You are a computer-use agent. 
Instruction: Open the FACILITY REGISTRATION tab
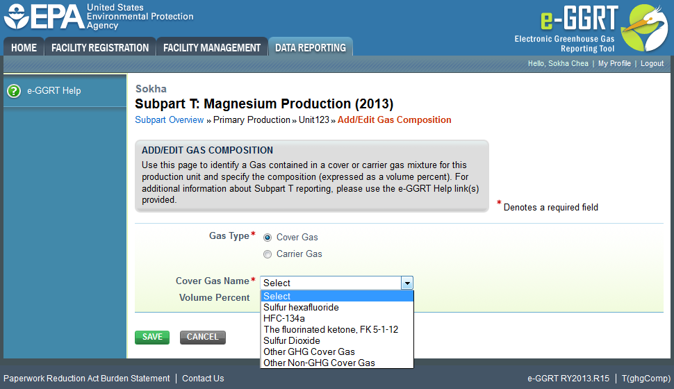point(100,47)
